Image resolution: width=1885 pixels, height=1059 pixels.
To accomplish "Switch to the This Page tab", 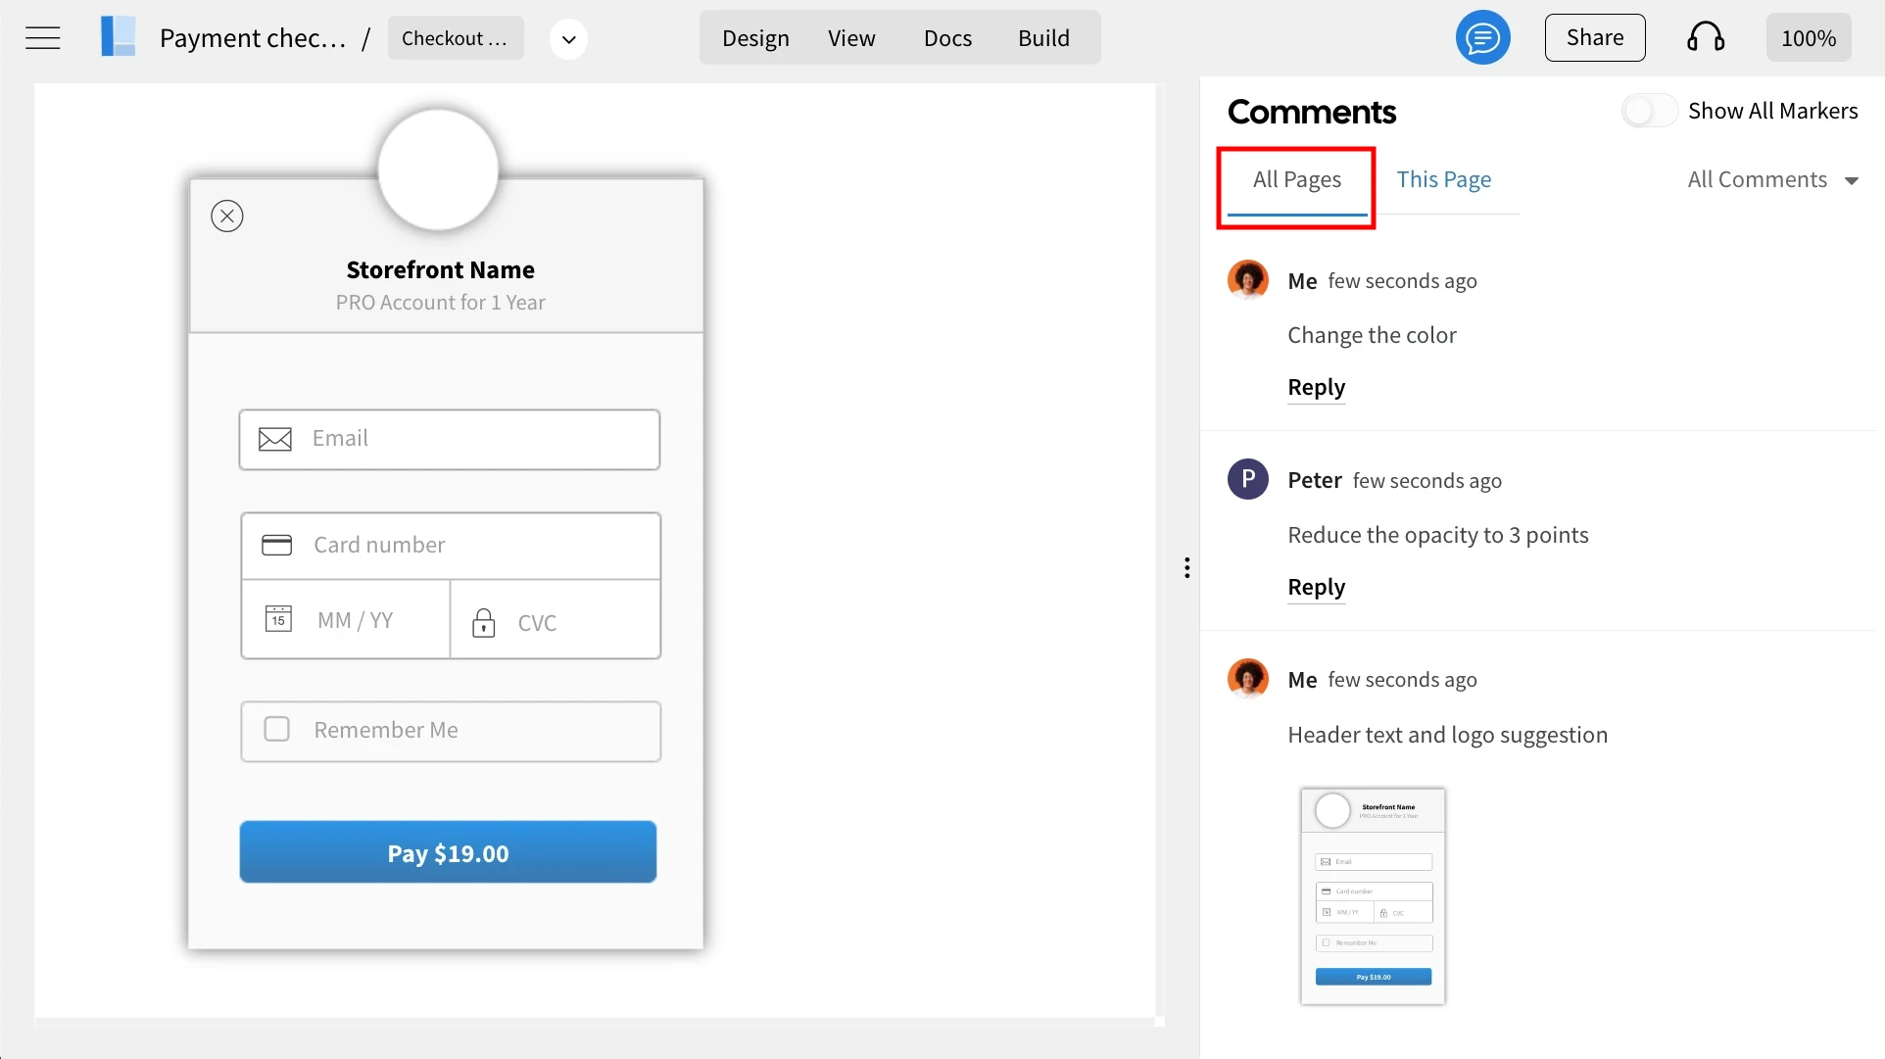I will tap(1443, 180).
